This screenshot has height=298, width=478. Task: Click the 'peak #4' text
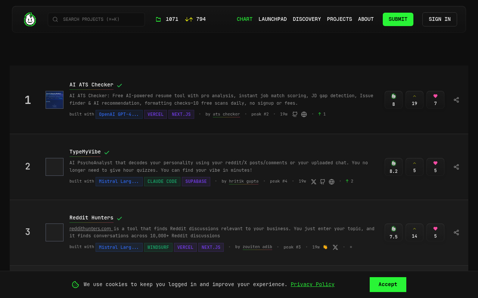(279, 181)
